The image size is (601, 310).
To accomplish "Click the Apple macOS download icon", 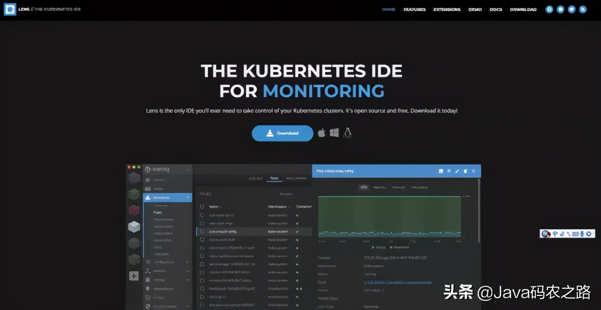I will (x=322, y=133).
